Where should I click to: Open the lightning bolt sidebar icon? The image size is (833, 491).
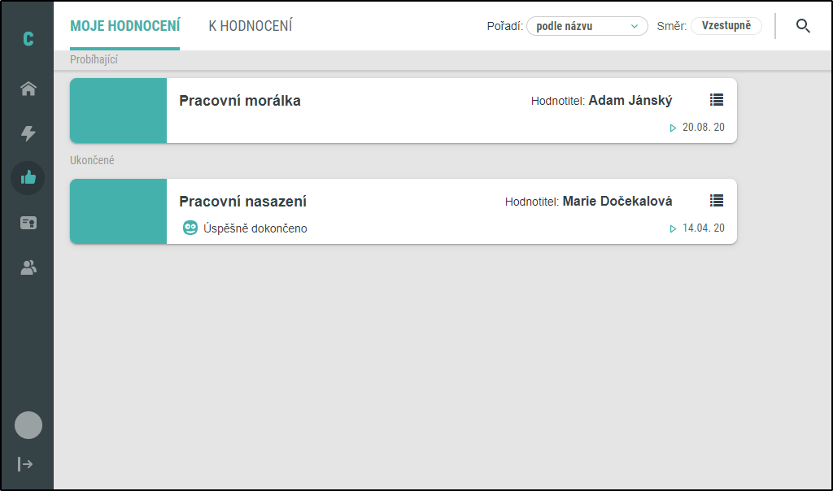point(28,133)
